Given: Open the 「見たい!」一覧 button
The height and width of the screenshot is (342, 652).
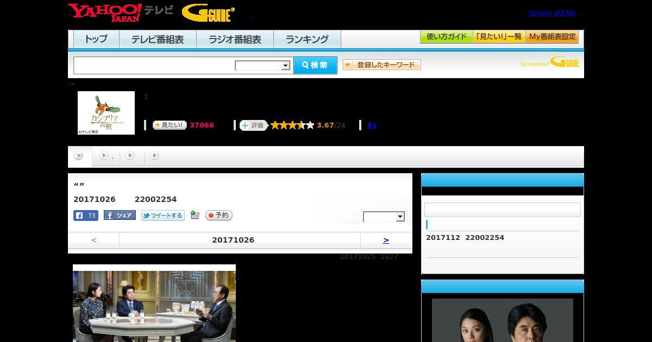Looking at the screenshot, I should [499, 37].
